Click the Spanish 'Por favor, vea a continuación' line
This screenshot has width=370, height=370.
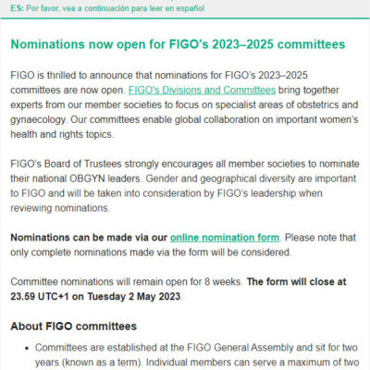point(115,8)
